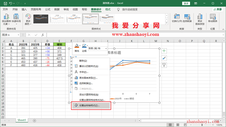Viewport: 226px width, 127px height.
Task: Expand the formula bar
Action: 223,35
